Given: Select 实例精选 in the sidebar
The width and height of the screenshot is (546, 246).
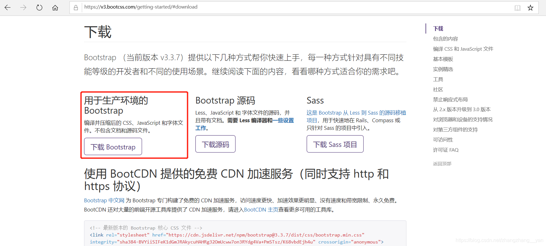Looking at the screenshot, I should coord(443,69).
